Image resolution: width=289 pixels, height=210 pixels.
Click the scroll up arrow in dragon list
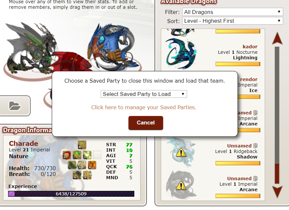pos(277,38)
